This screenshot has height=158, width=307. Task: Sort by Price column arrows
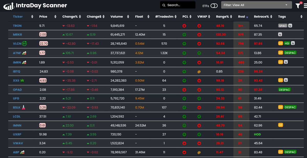tap(55, 17)
